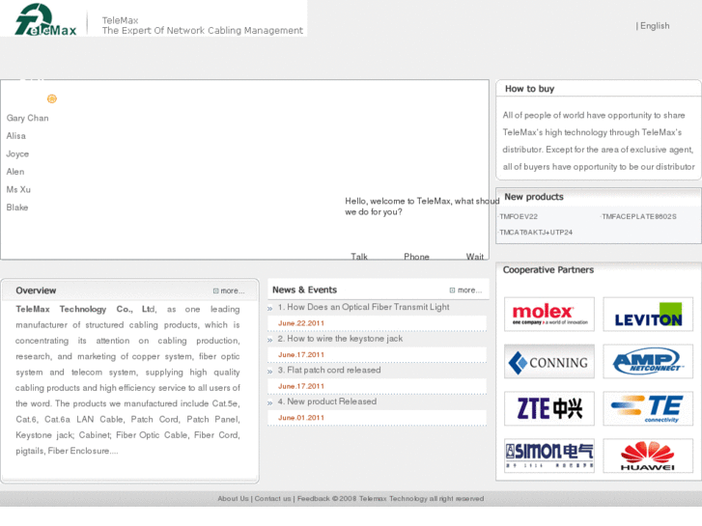The image size is (702, 526).
Task: Open product TMFOEV22
Action: tap(519, 216)
